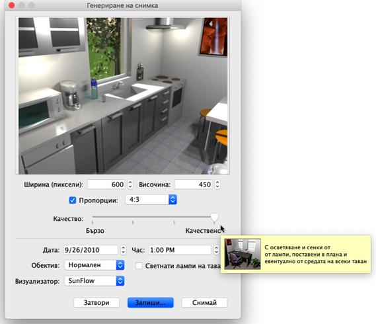
Task: Open the Обектив dropdown set to Нормален
Action: click(x=94, y=265)
